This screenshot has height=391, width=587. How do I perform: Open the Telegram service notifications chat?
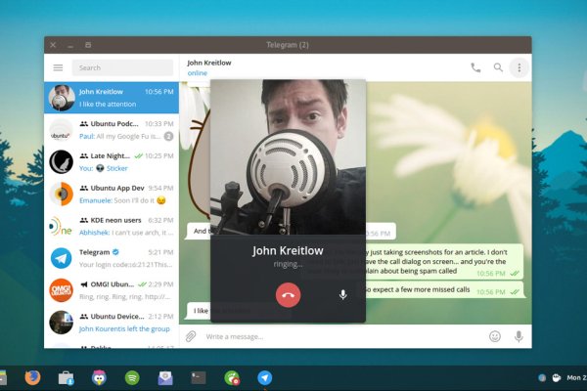click(x=111, y=258)
